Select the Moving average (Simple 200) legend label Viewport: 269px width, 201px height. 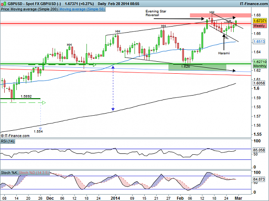tap(34, 9)
